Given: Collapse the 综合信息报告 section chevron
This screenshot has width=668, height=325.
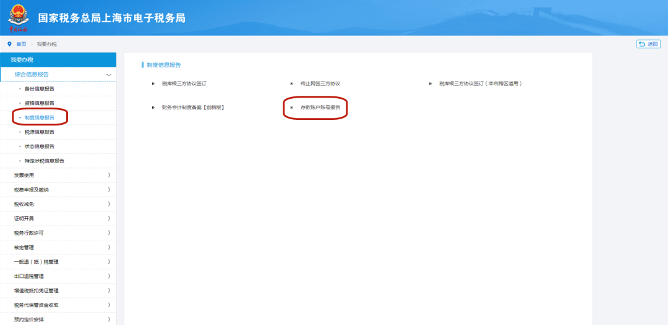Looking at the screenshot, I should (109, 75).
